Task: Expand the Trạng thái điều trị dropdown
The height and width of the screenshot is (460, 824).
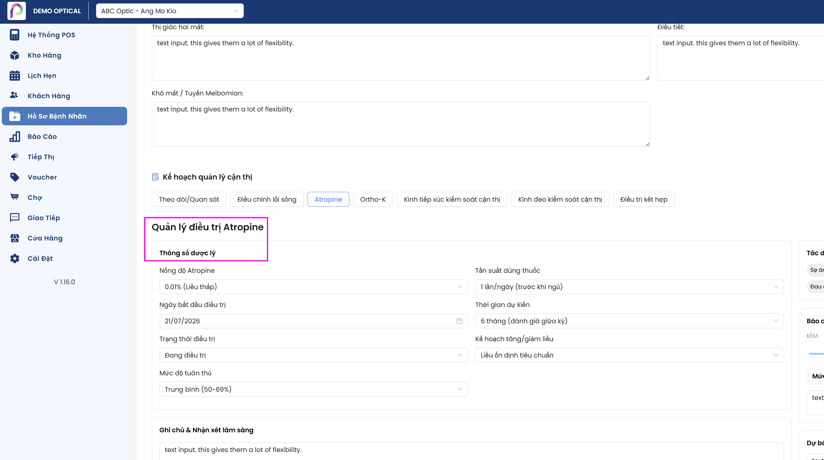Action: click(x=313, y=355)
